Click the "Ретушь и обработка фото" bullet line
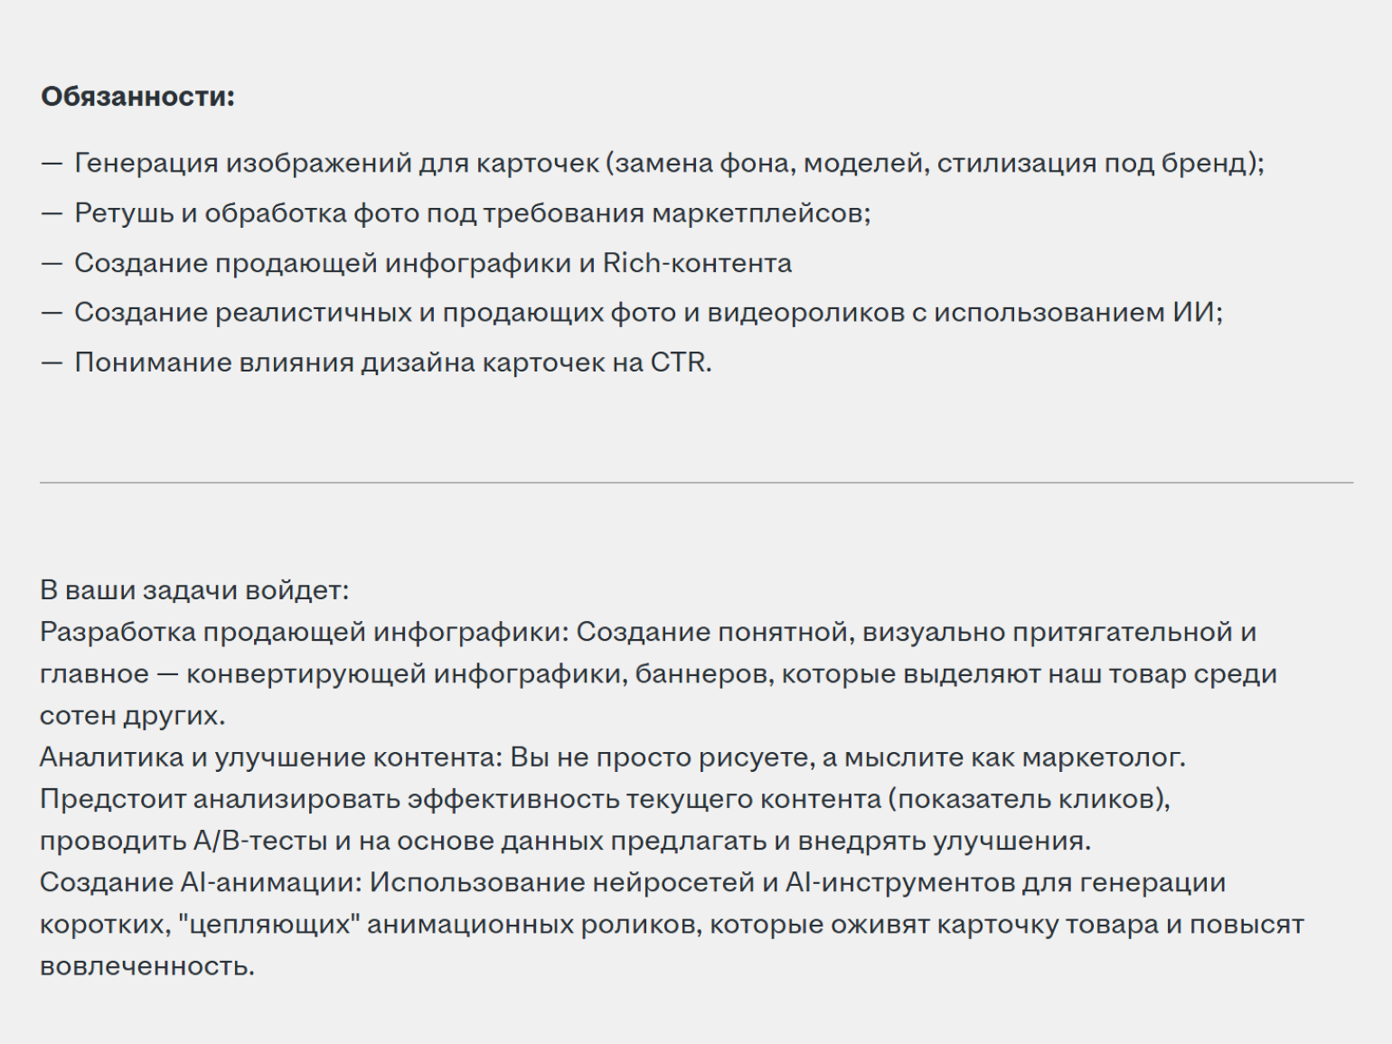 point(472,213)
